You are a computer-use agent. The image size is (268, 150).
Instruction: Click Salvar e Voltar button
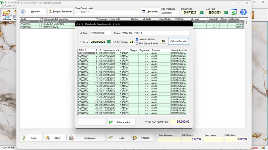point(121,122)
